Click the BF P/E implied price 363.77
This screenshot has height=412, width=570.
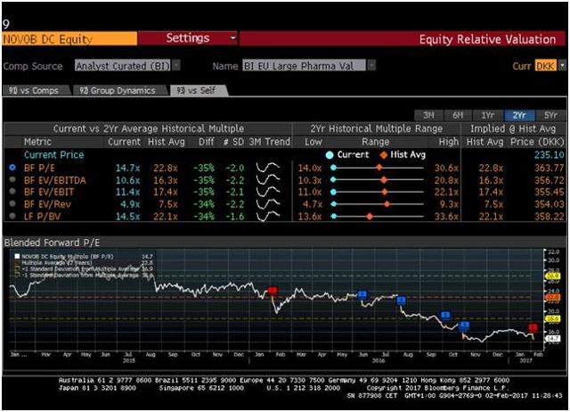point(549,168)
